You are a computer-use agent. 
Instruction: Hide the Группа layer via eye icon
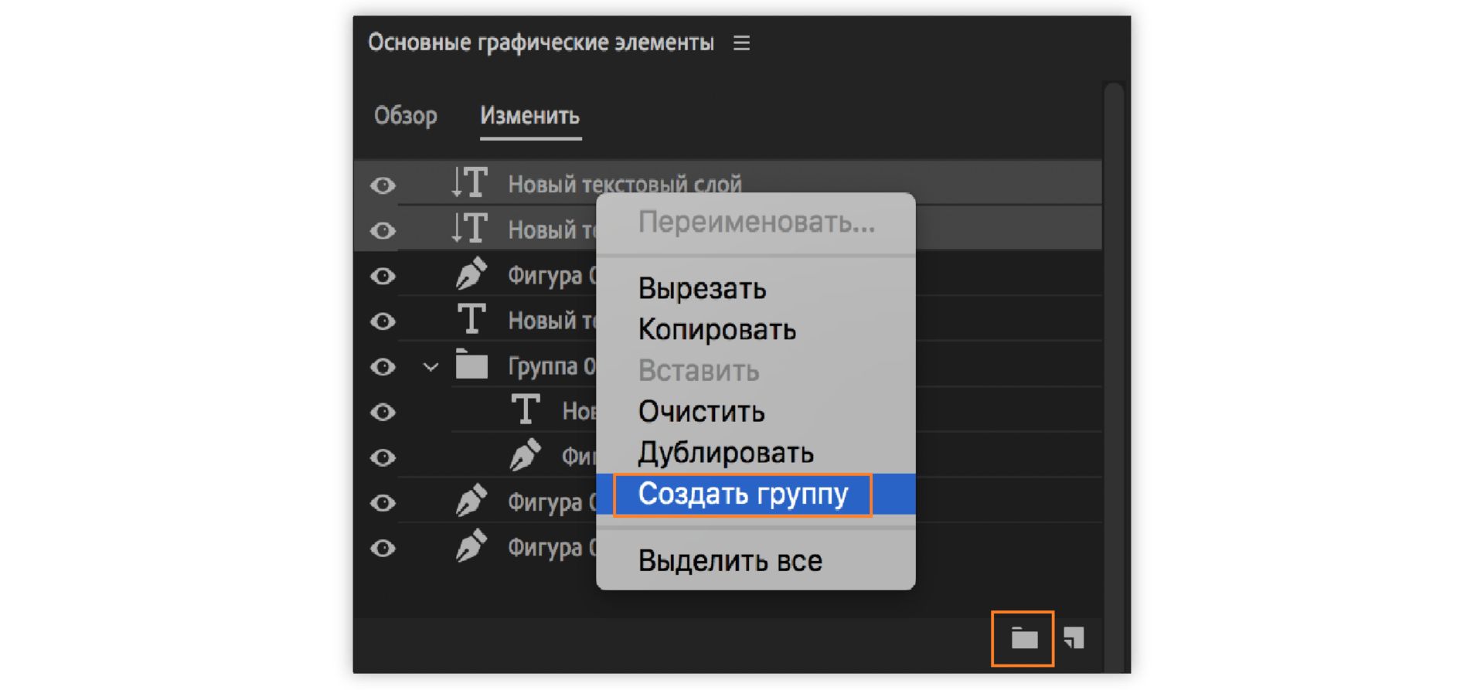click(383, 367)
